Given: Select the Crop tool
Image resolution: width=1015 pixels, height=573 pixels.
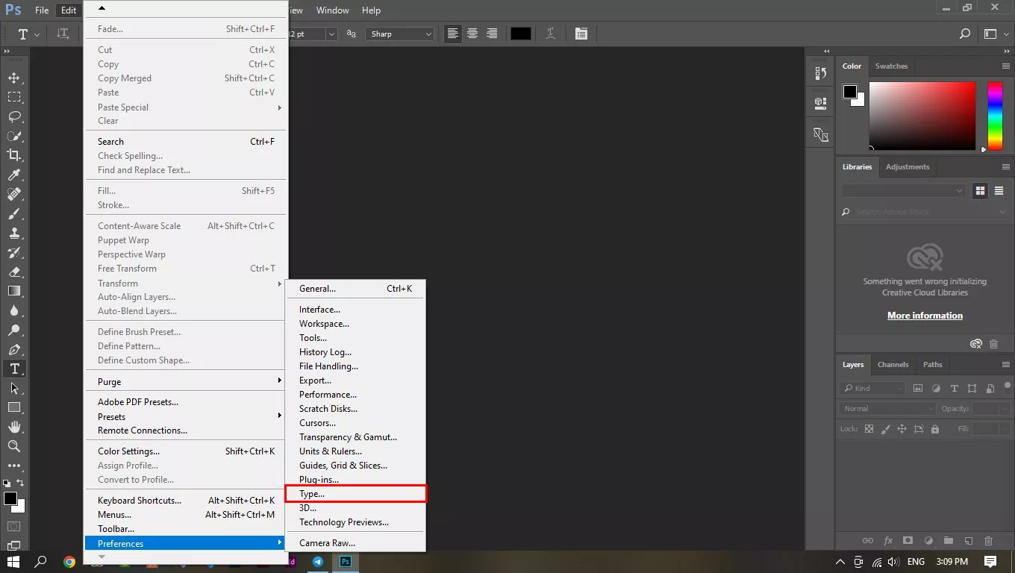Looking at the screenshot, I should click(14, 155).
